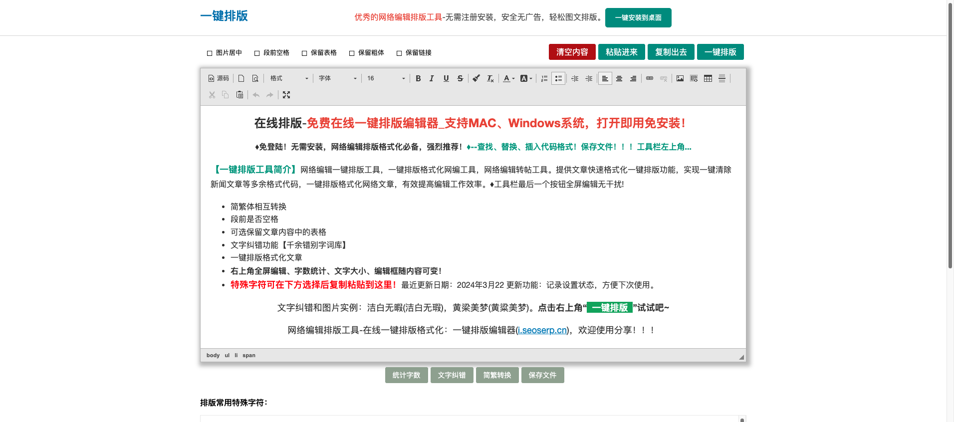Check the 保留粗体 option
The width and height of the screenshot is (954, 422).
click(352, 53)
